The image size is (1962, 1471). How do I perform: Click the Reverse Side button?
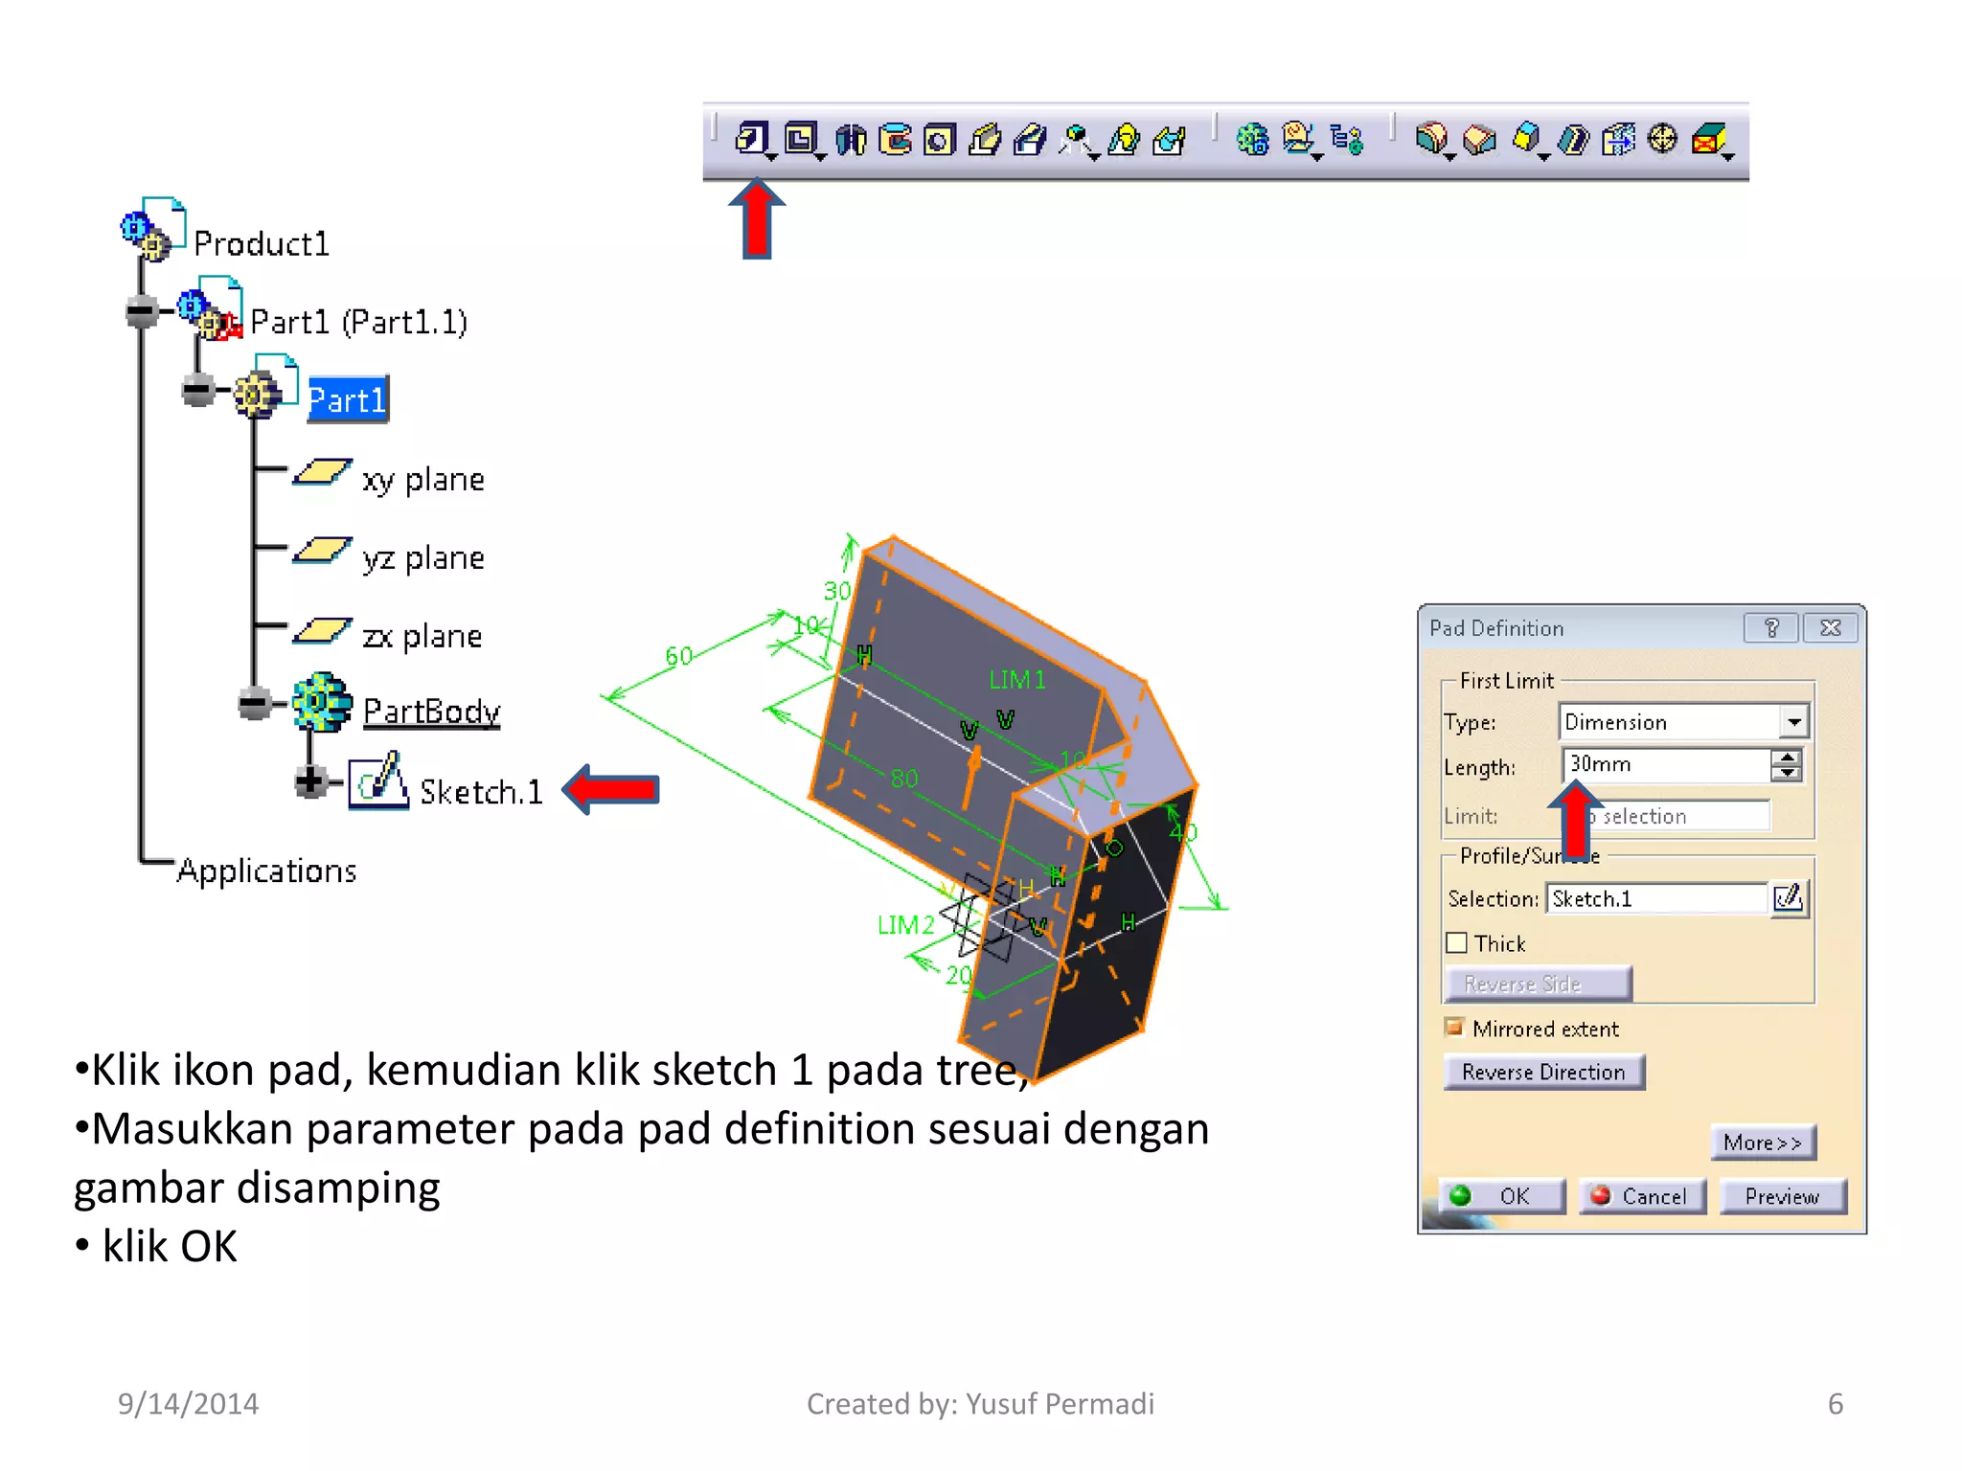[x=1538, y=984]
